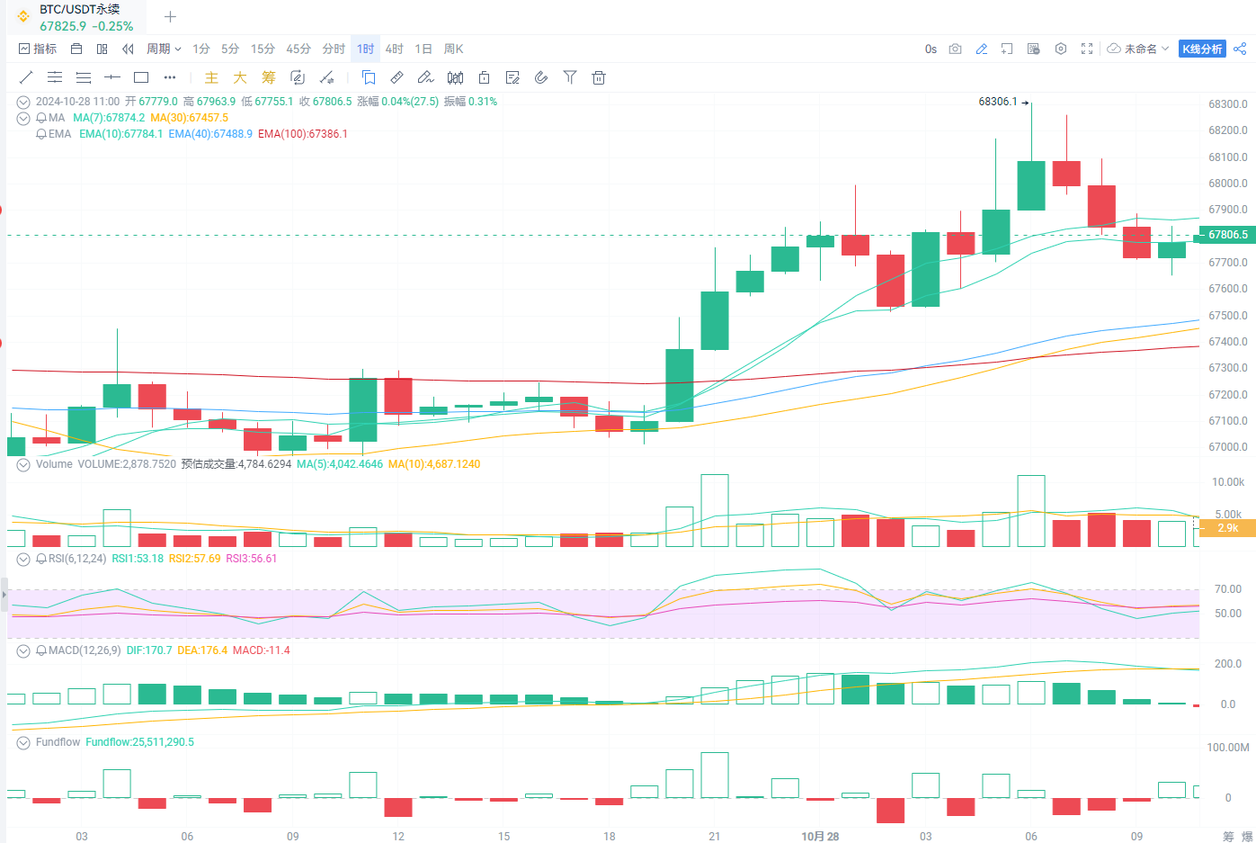1256x843 pixels.
Task: Collapse the Volume panel chevron
Action: click(23, 465)
